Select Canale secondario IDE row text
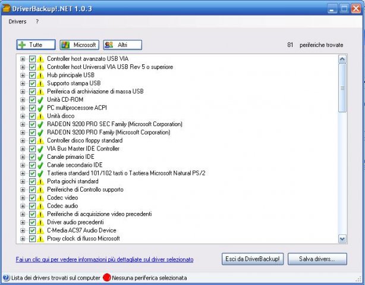This screenshot has height=285, width=365. click(75, 165)
